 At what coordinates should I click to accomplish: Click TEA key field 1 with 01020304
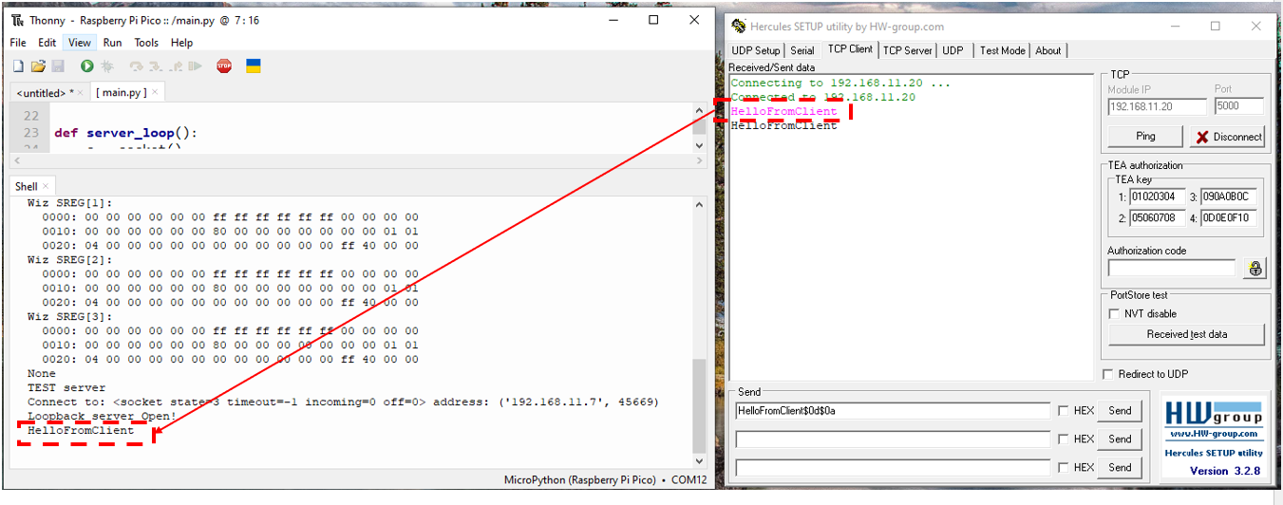pyautogui.click(x=1158, y=197)
